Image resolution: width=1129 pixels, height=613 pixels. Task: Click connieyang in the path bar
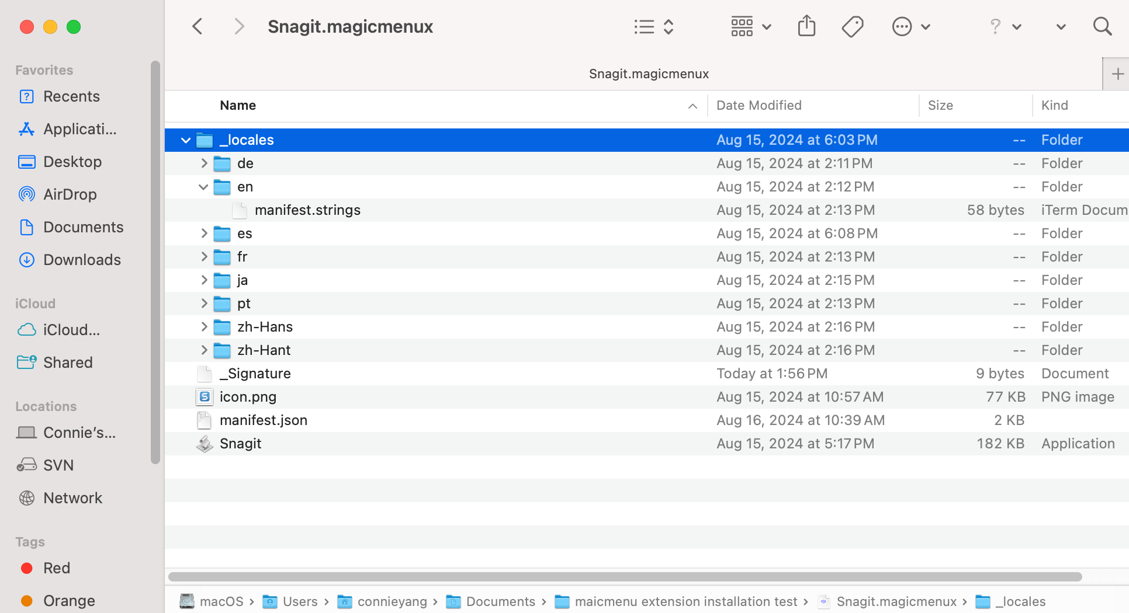point(392,601)
